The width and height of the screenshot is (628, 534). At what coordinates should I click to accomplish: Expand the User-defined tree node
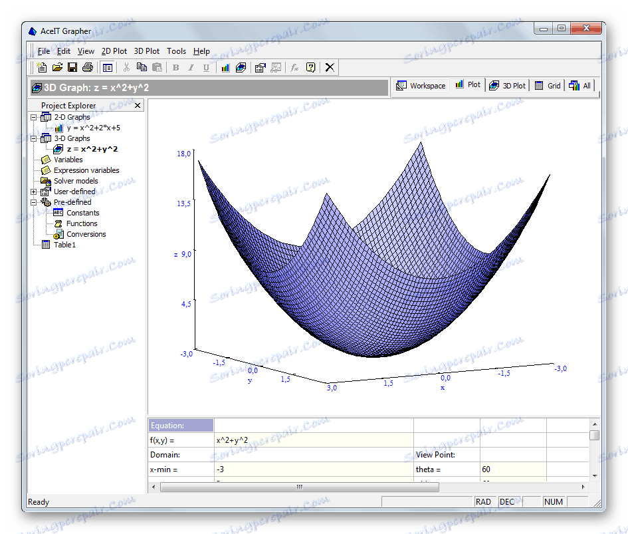coord(34,192)
